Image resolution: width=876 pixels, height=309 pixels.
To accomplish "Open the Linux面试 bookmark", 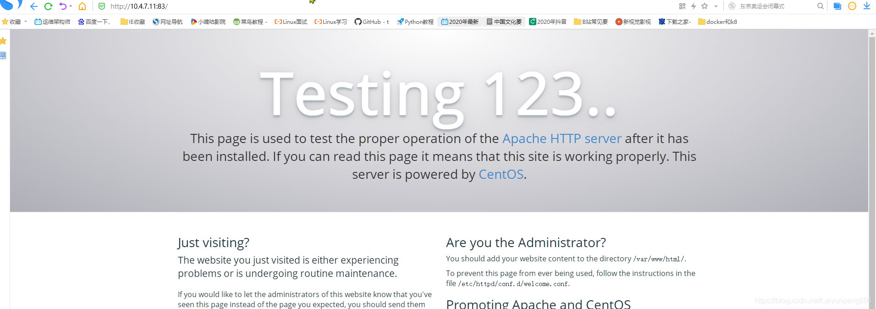I will click(x=291, y=22).
